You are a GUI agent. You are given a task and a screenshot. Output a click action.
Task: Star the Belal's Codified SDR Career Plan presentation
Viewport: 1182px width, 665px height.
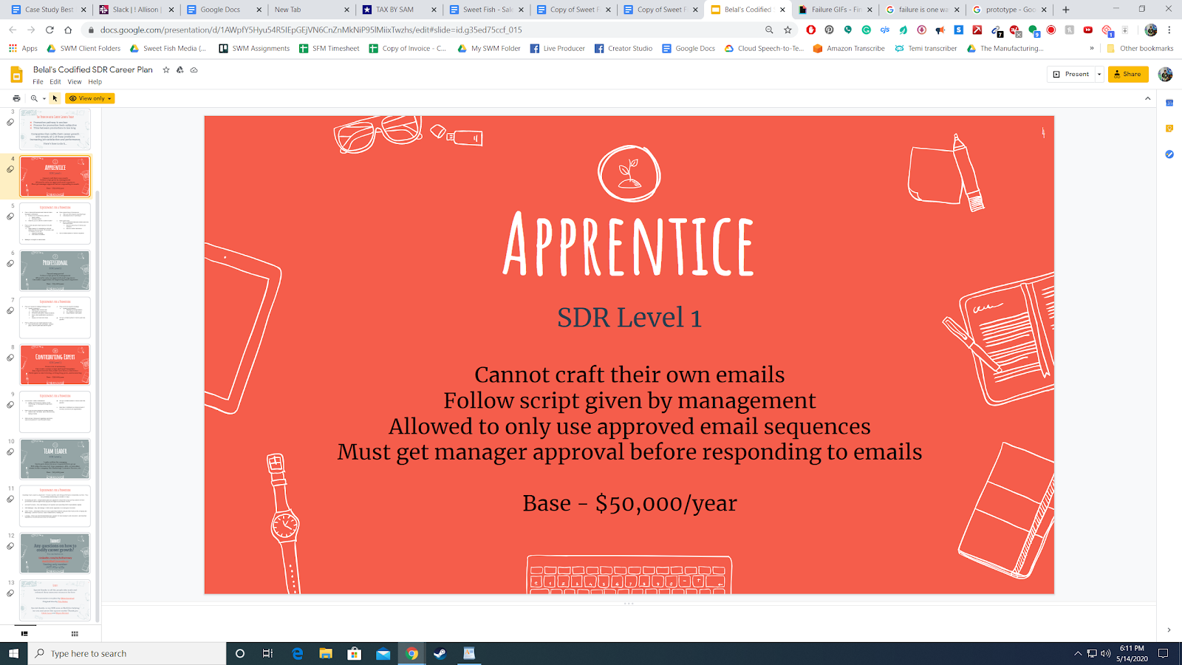click(166, 69)
